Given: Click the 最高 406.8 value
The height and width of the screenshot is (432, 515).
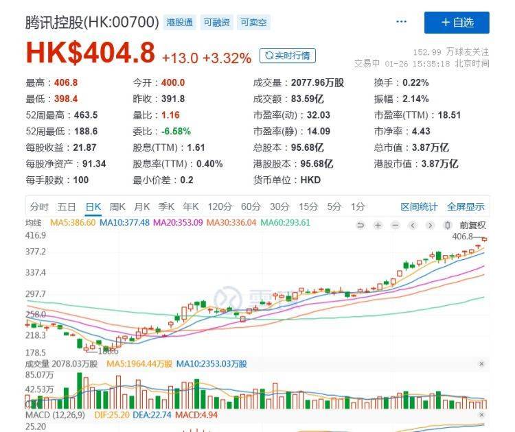Looking at the screenshot, I should 66,83.
